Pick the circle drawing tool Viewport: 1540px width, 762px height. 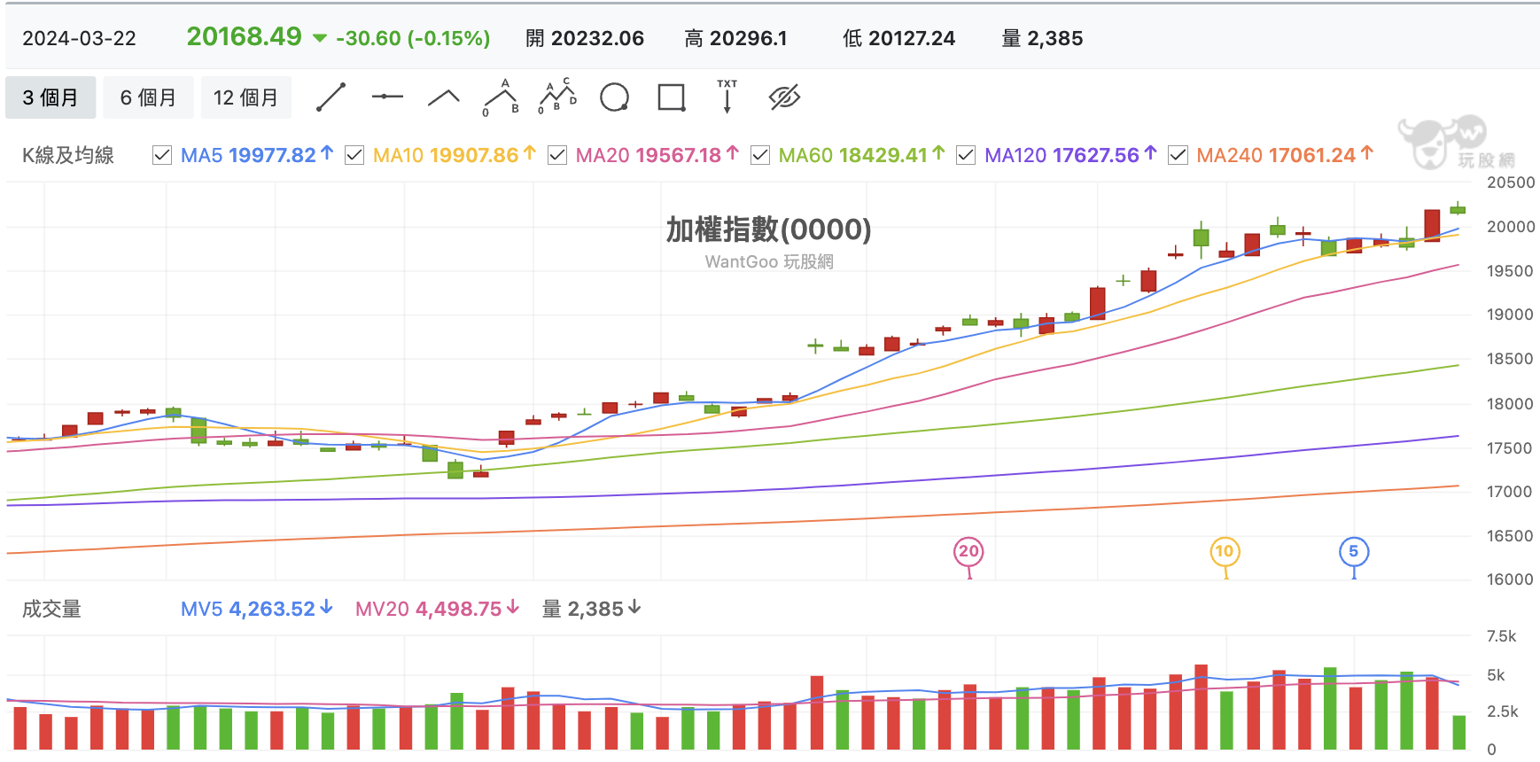[x=614, y=97]
